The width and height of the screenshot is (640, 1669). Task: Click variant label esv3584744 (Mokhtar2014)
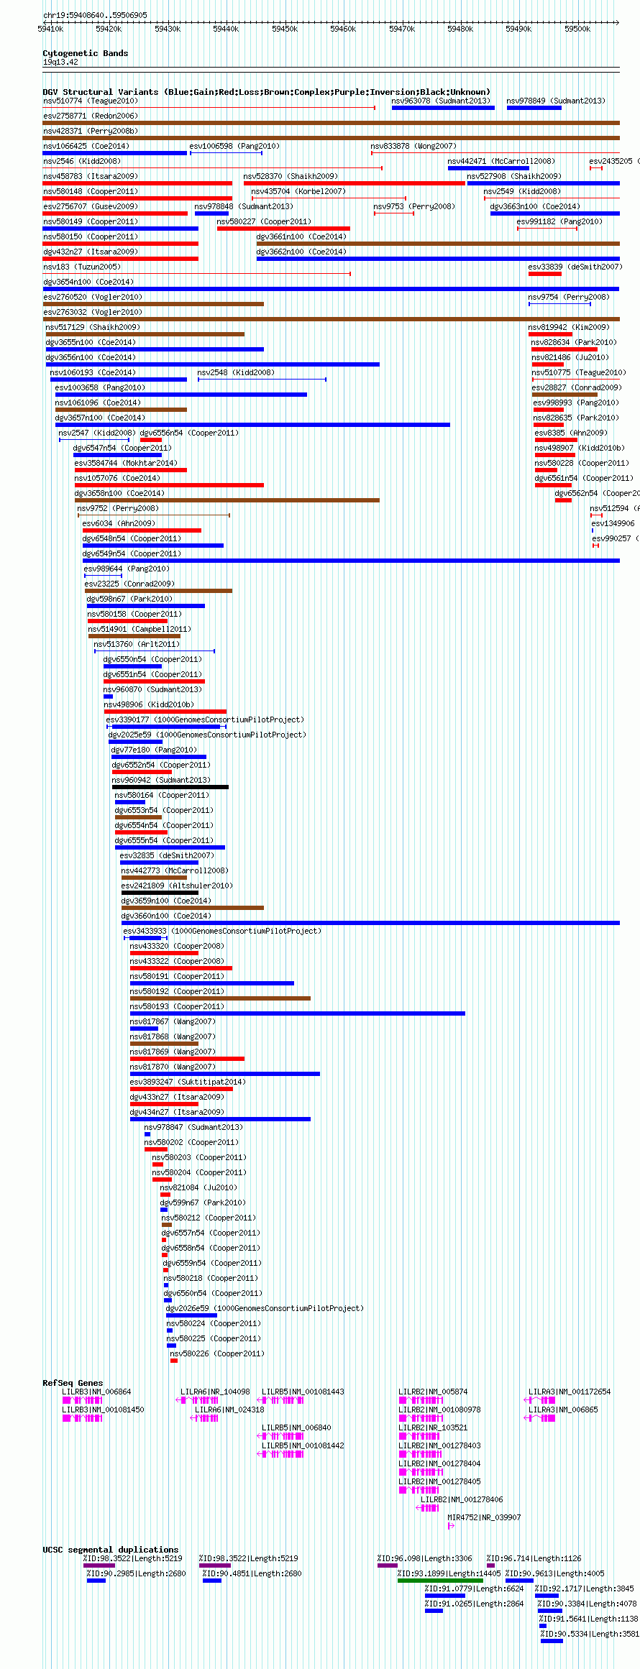coord(126,464)
